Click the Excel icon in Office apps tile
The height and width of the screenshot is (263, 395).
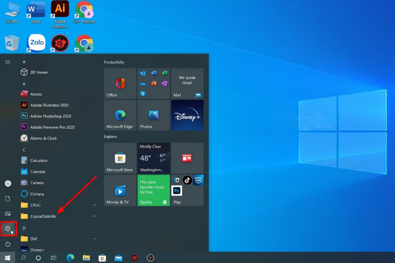(165, 73)
